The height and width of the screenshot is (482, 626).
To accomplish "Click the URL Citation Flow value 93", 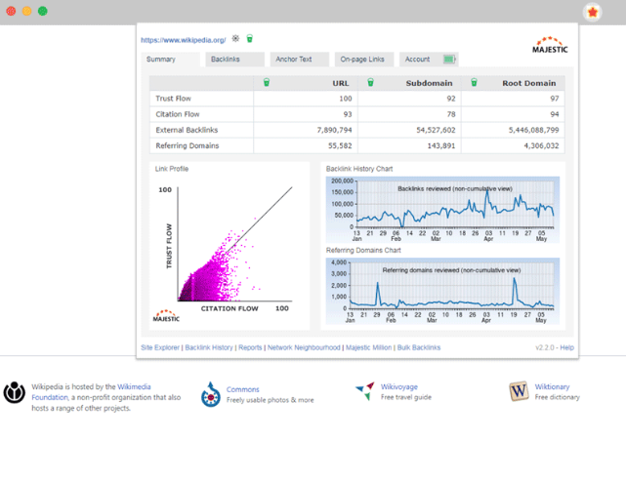I will coord(348,114).
